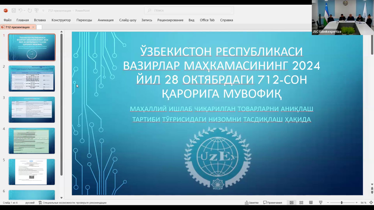The height and width of the screenshot is (210, 374).
Task: Click the zoom in plus button
Action: (356, 203)
